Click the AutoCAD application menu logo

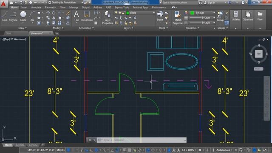3,4
